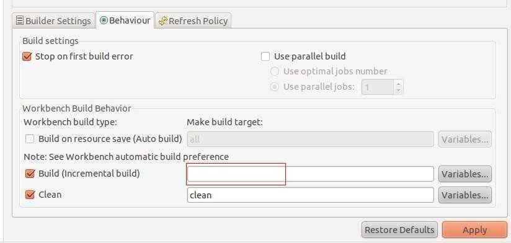This screenshot has width=511, height=243.
Task: Uncheck Stop on first build error
Action: click(27, 56)
